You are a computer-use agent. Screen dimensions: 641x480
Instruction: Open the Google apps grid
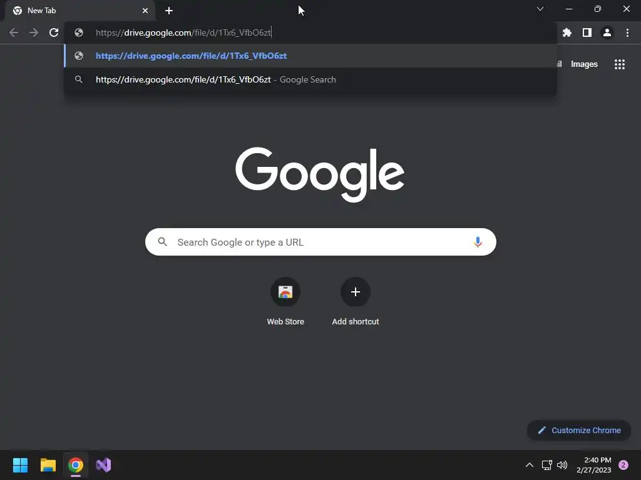[619, 64]
